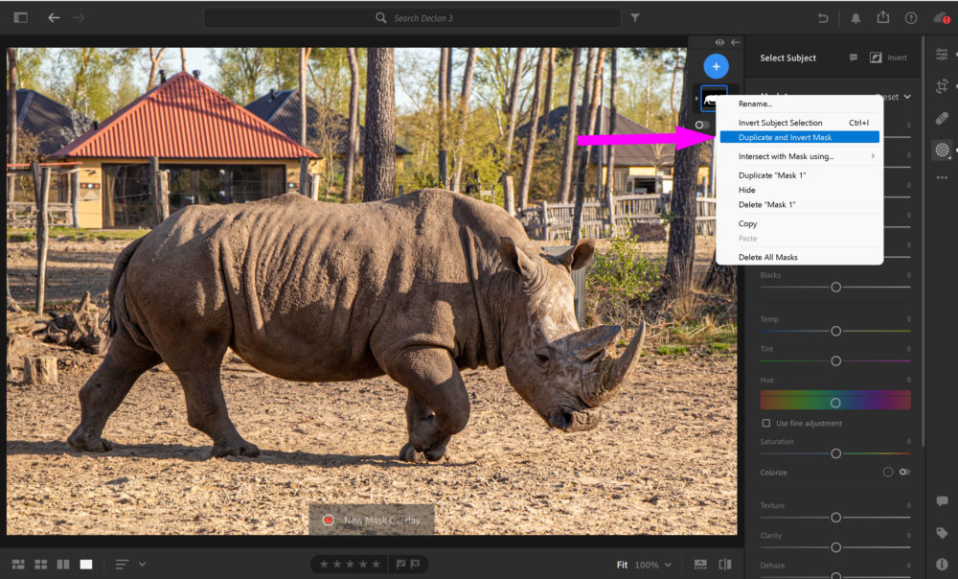This screenshot has width=958, height=579.
Task: Toggle the left sidebar panel icon
Action: coord(21,17)
